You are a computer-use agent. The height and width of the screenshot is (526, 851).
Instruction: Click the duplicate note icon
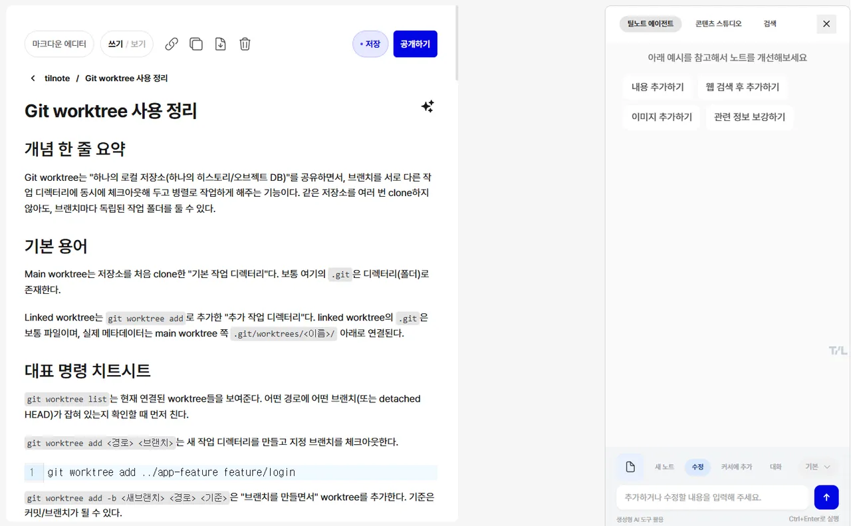coord(196,44)
